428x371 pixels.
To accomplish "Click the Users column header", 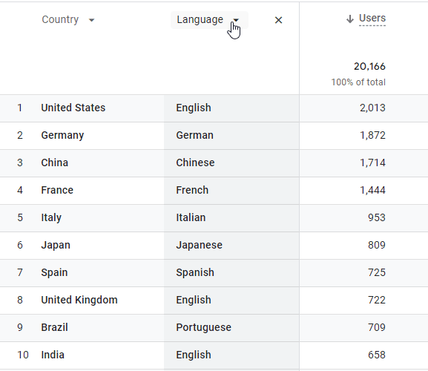I will [x=372, y=19].
